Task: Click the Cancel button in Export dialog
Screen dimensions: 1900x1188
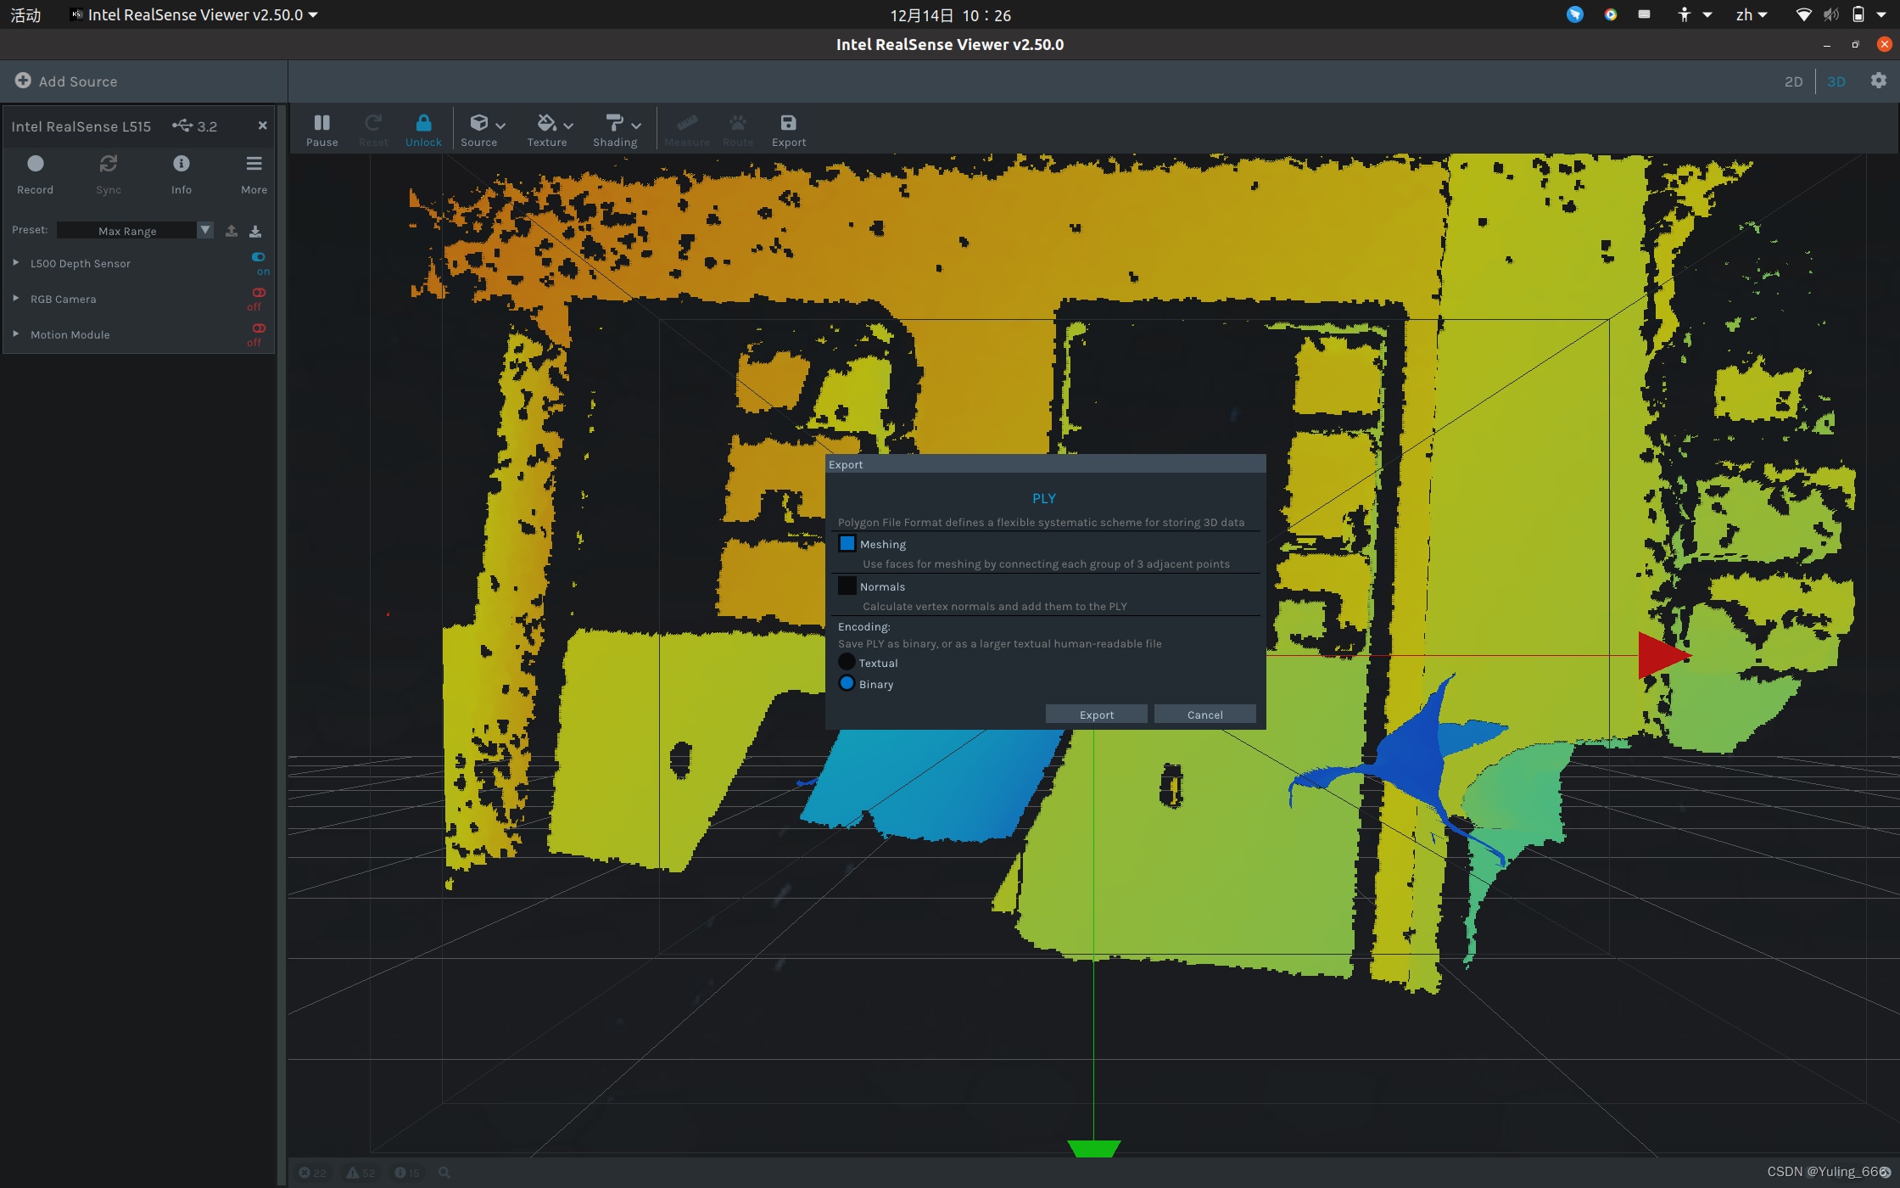Action: (x=1204, y=714)
